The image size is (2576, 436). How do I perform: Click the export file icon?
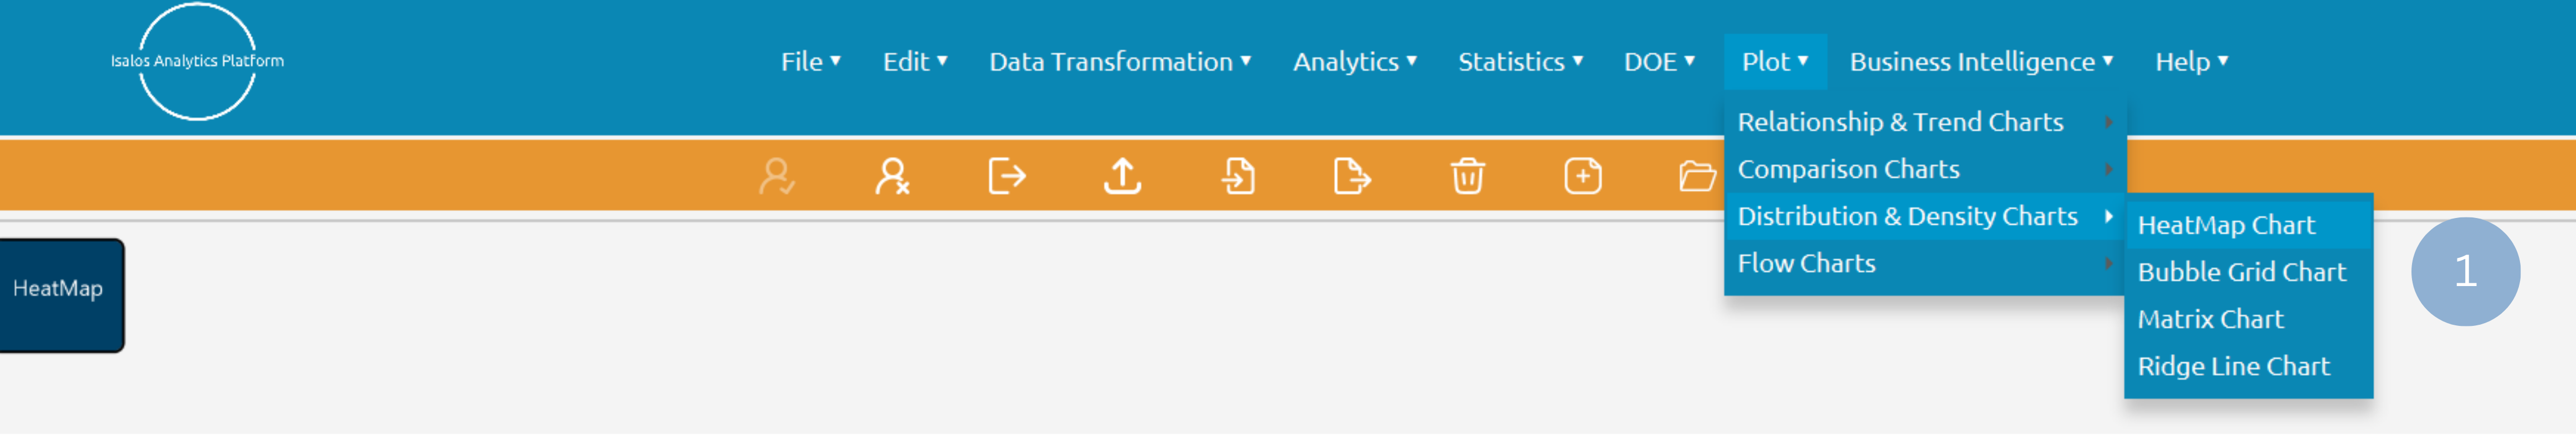[1352, 177]
